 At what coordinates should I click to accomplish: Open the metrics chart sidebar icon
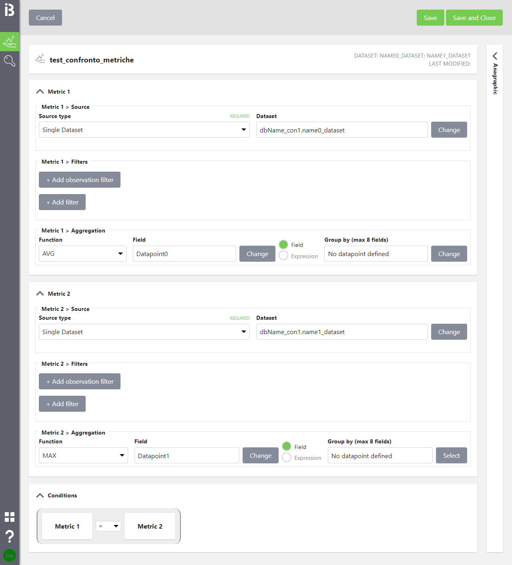click(10, 42)
